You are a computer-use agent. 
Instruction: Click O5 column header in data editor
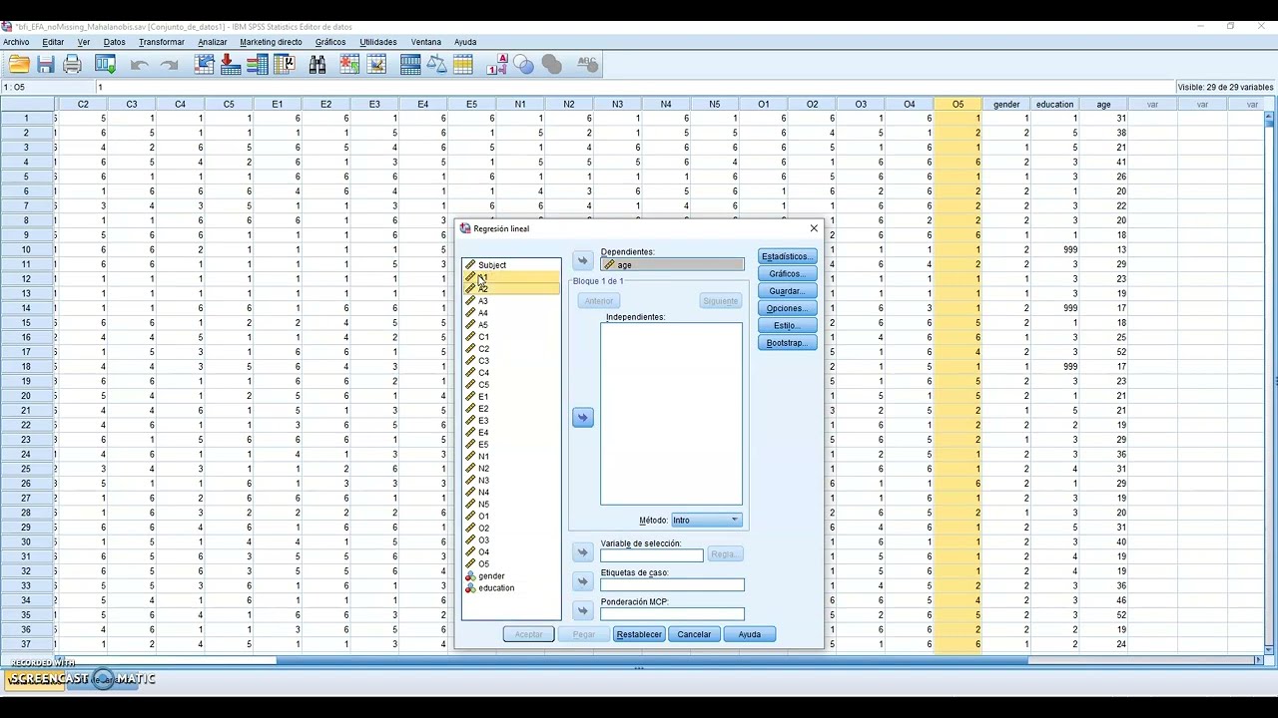pos(958,104)
